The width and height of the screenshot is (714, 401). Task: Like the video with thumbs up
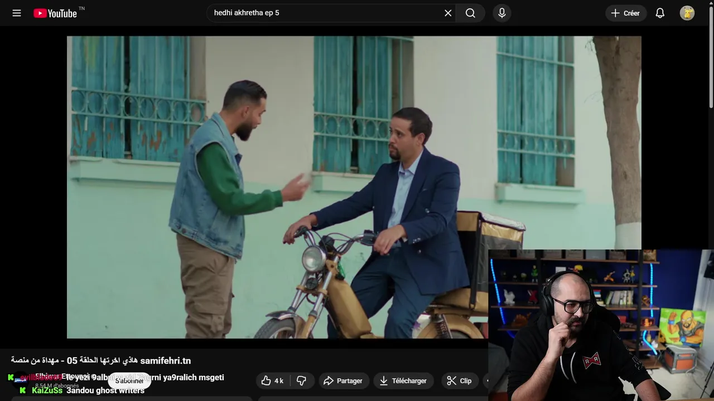(x=273, y=380)
